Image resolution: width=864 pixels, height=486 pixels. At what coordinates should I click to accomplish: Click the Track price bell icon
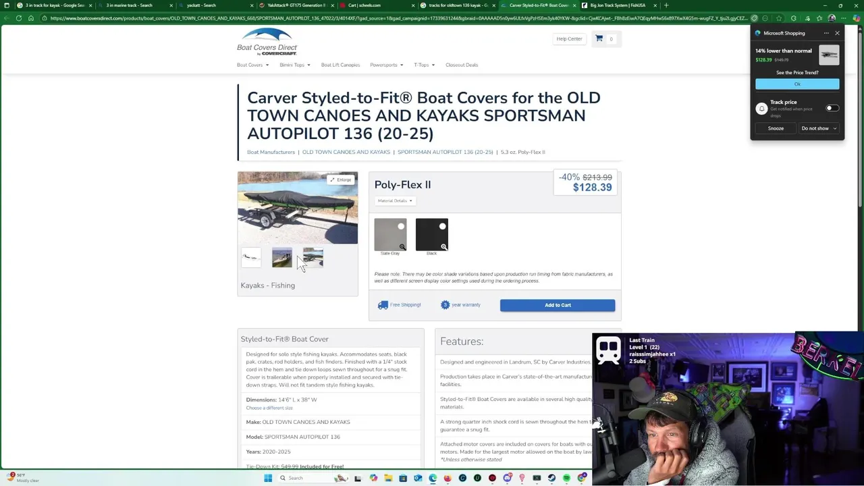coord(761,109)
